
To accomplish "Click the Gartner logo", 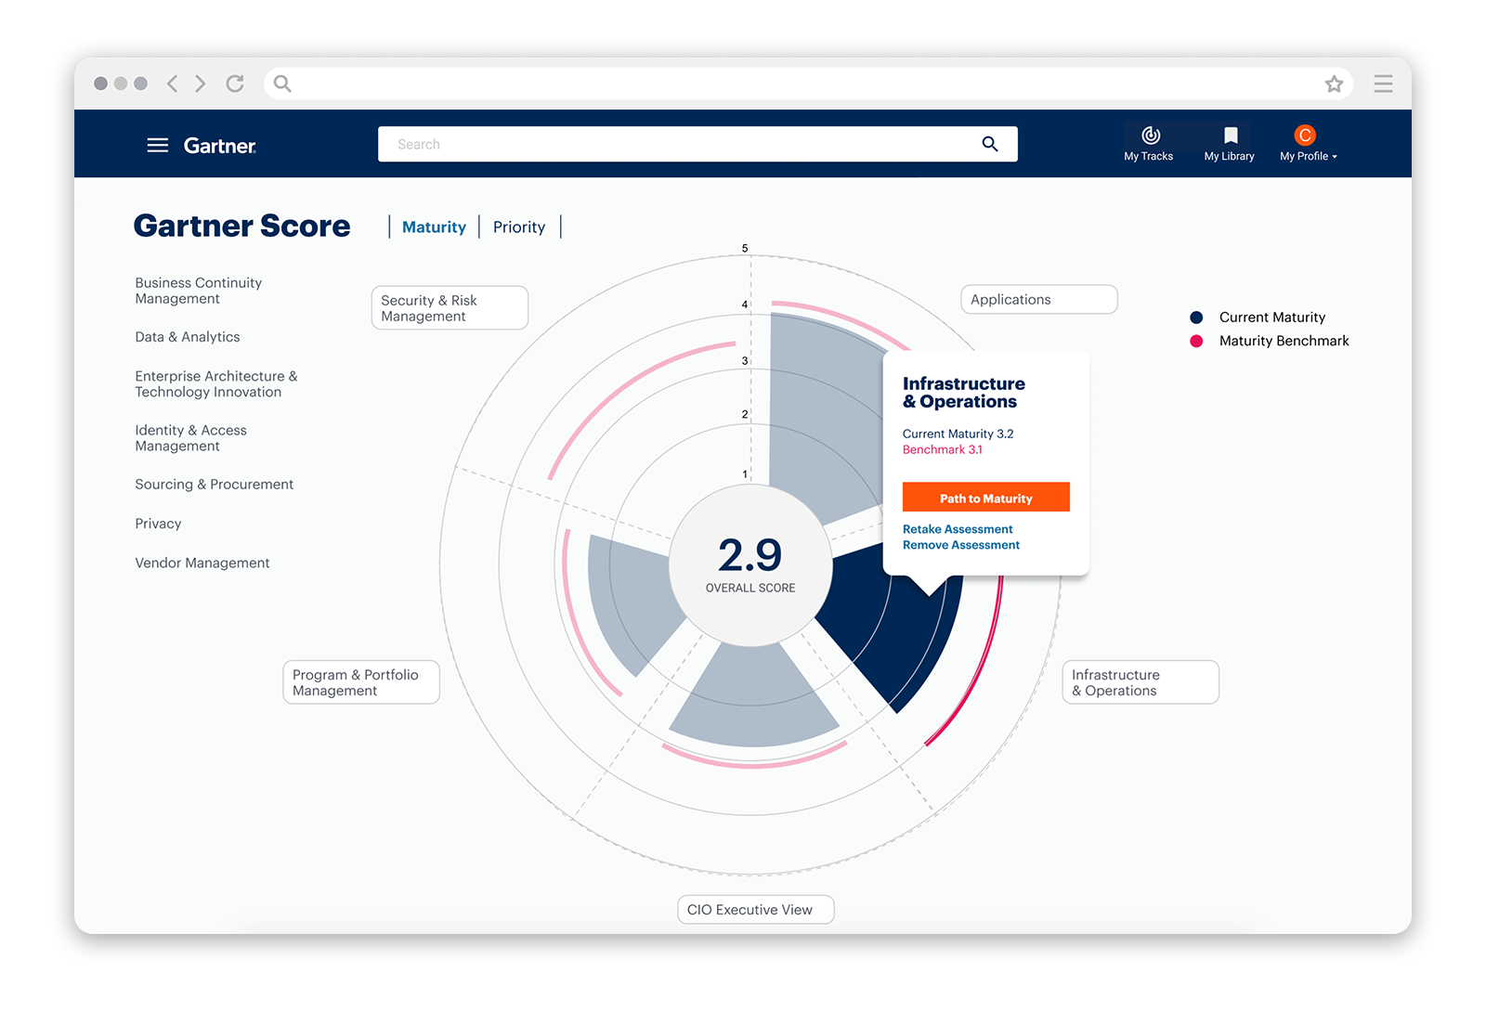I will point(220,146).
